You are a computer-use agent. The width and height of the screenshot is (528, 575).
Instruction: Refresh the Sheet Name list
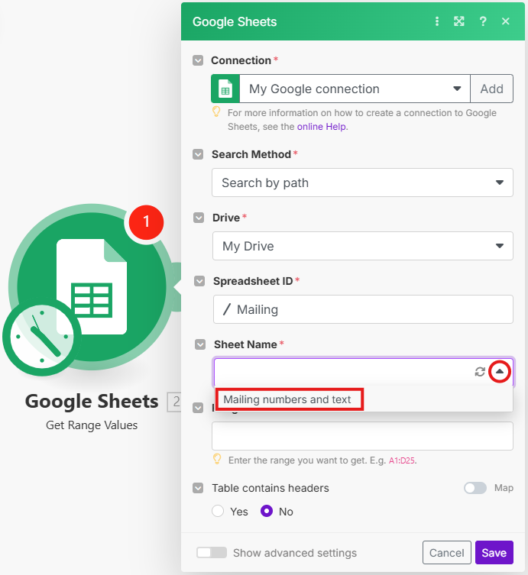pyautogui.click(x=480, y=372)
